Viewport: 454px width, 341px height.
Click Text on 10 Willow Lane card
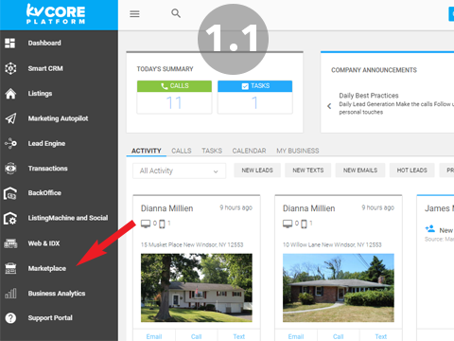pos(381,336)
